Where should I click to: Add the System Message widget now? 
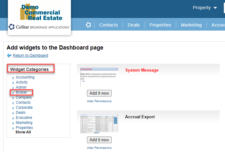[x=99, y=93]
